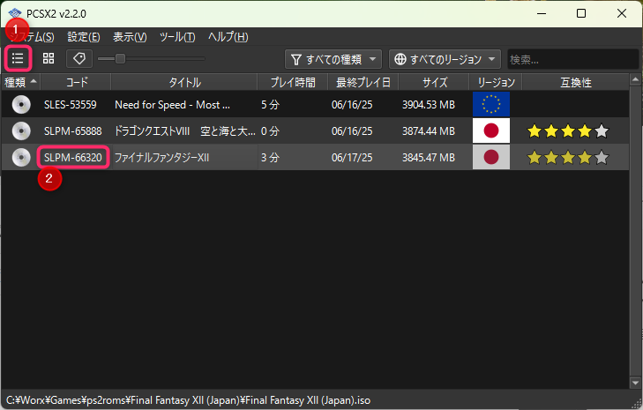Click compatibility stars for Final Fantasy XII
Viewport: 643px width, 410px height.
pos(568,158)
